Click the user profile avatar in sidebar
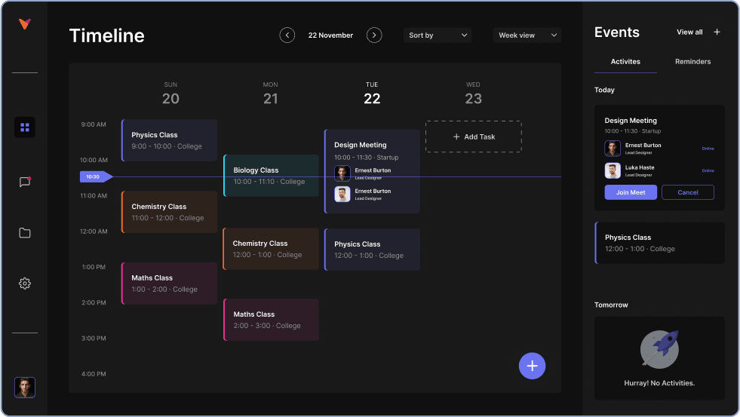 (25, 388)
